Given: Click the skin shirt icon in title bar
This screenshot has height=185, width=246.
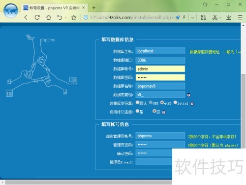Looking at the screenshot, I should [205, 4].
